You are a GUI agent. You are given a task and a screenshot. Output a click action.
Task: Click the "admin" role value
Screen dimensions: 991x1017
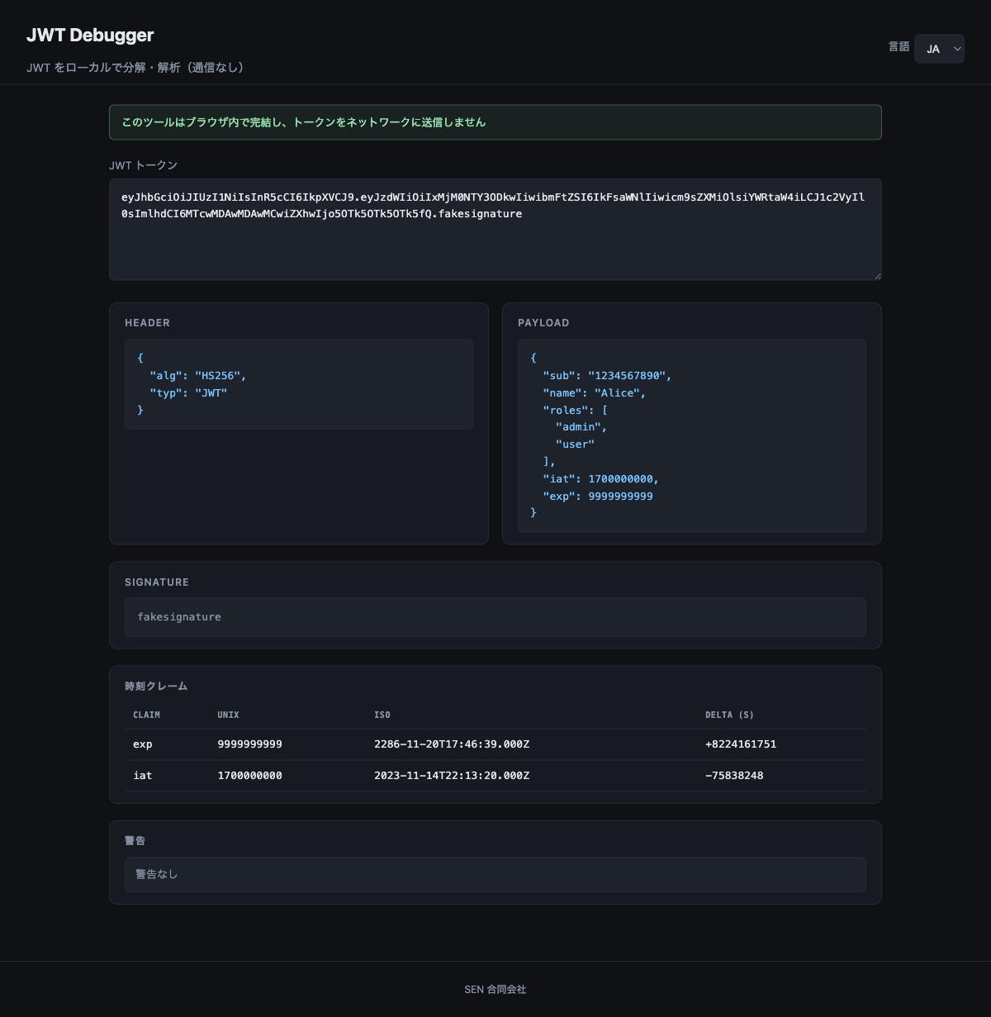581,428
